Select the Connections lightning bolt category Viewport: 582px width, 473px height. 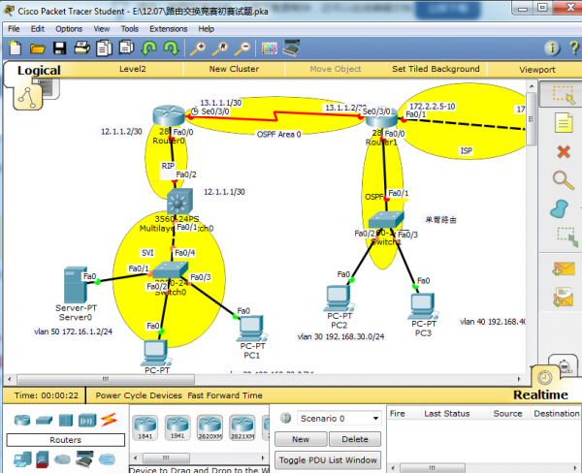[109, 419]
